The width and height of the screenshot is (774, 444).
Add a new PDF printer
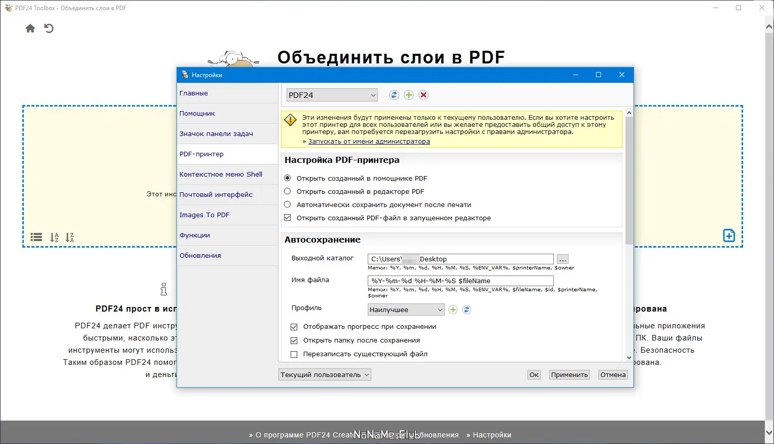click(x=409, y=95)
